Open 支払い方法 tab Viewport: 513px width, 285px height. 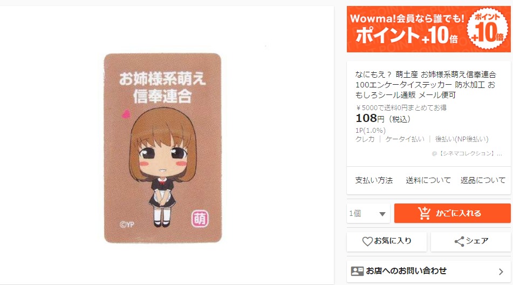[374, 180]
